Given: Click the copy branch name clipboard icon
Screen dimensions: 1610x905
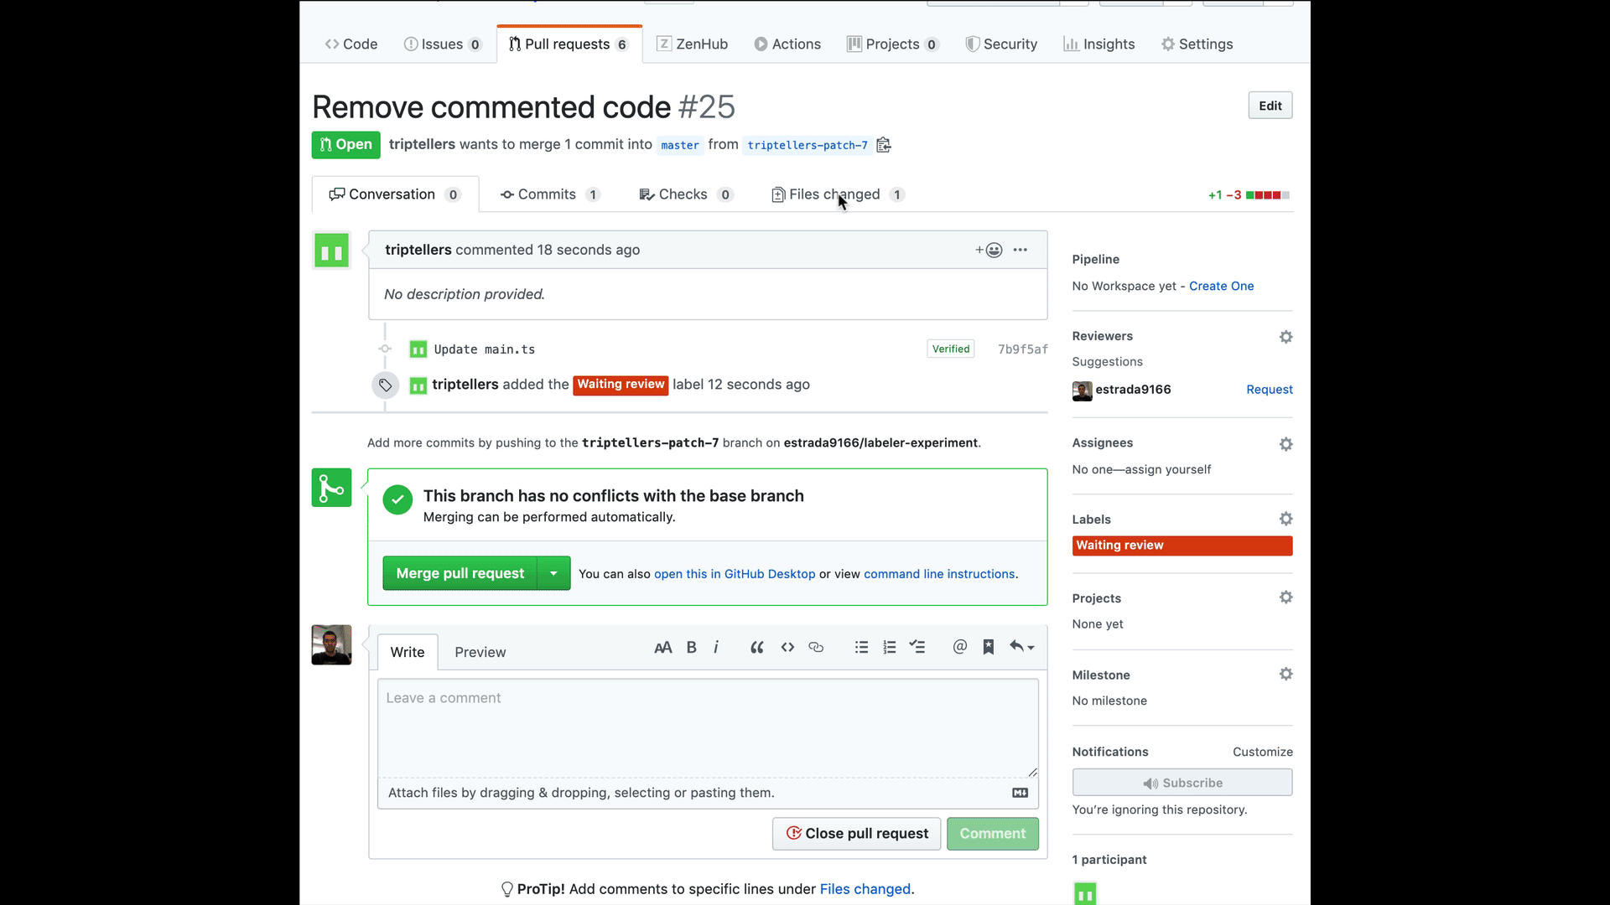Looking at the screenshot, I should point(883,145).
